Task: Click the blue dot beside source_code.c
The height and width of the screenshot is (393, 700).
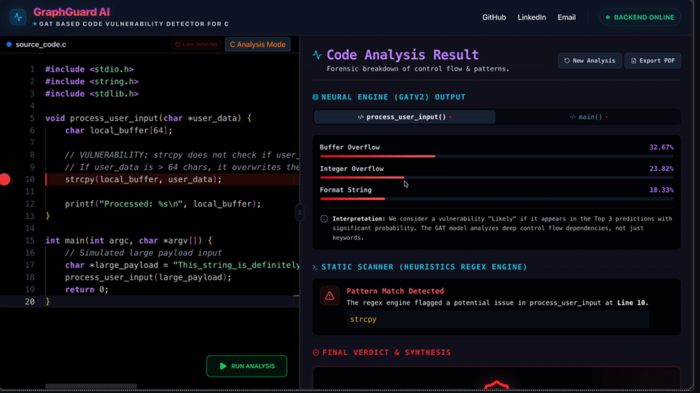Action: [x=9, y=44]
